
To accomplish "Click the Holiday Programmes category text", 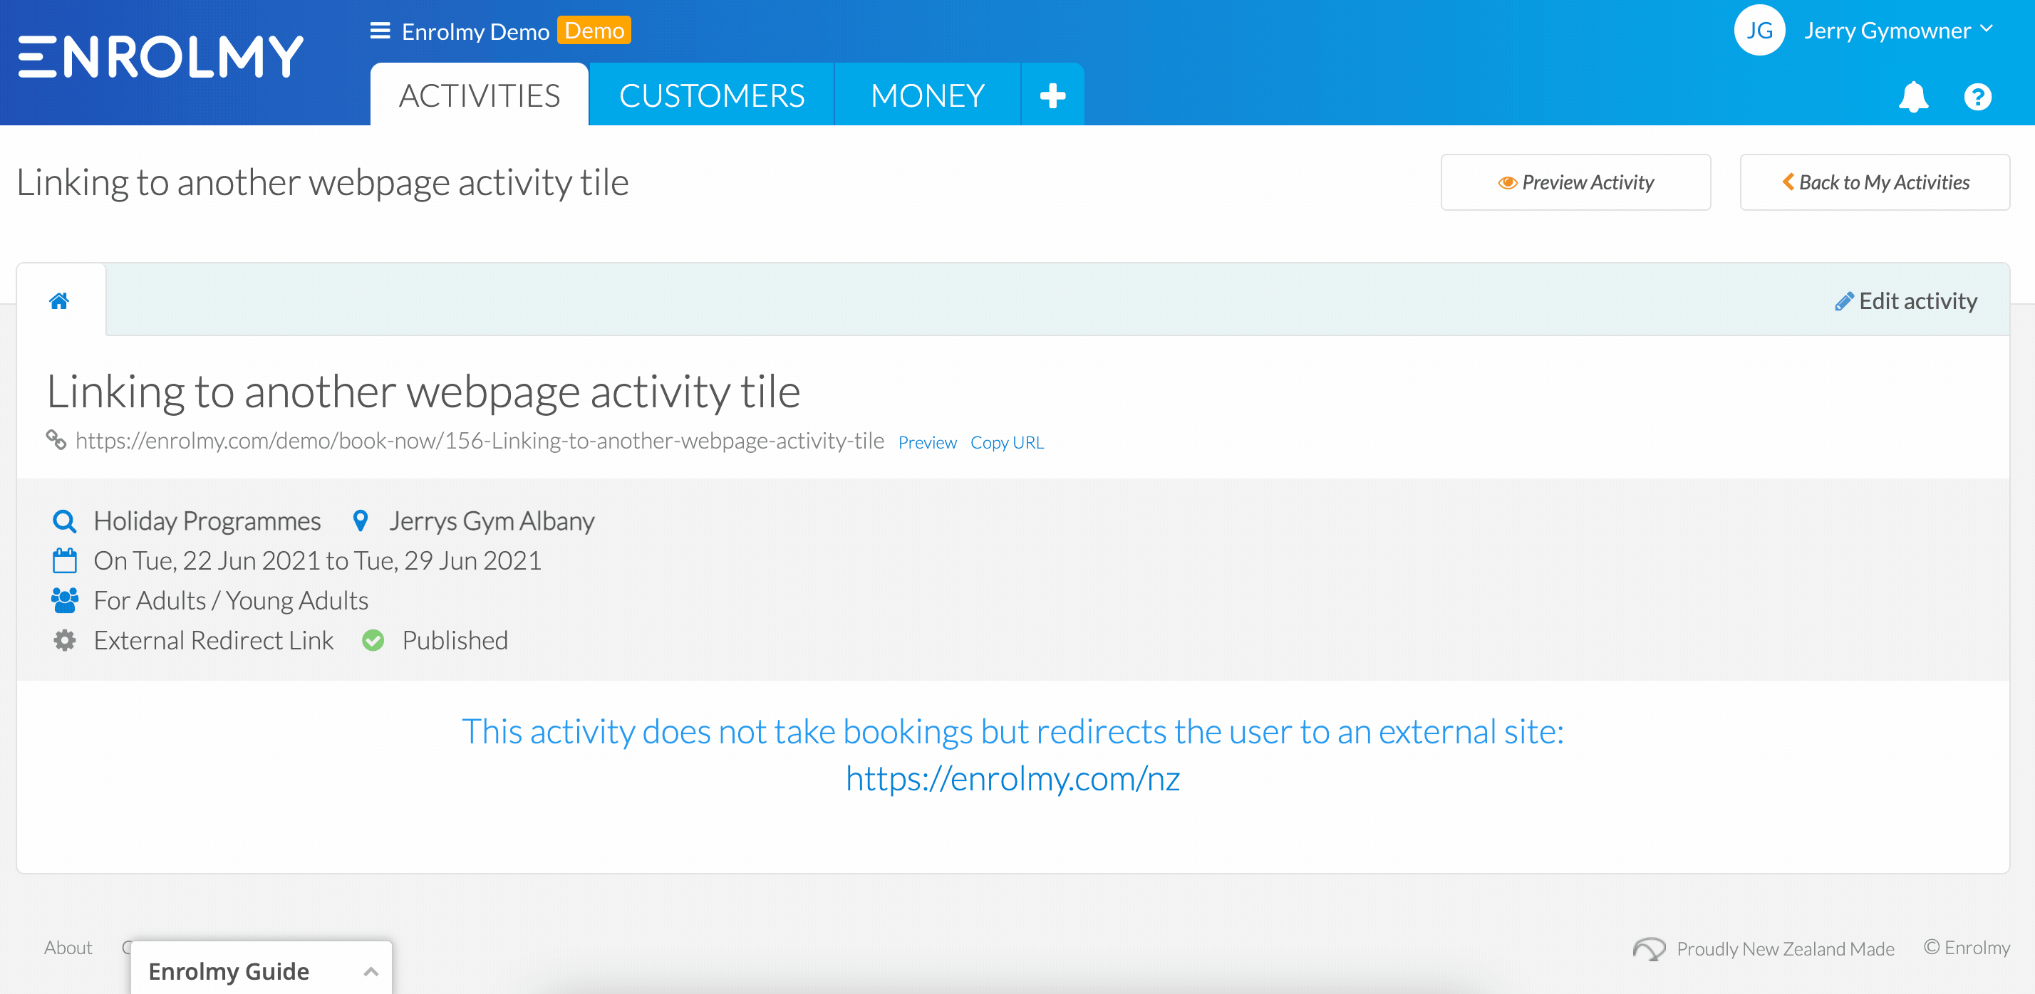I will click(207, 521).
